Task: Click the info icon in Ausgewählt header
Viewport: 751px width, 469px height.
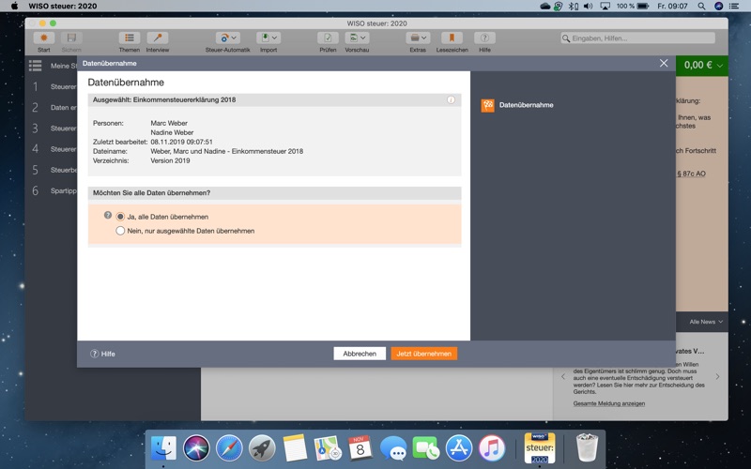Action: pyautogui.click(x=451, y=99)
